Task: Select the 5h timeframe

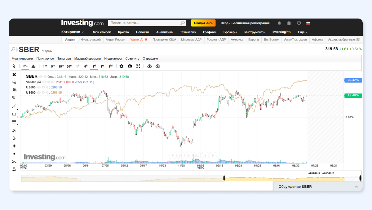Action: [86, 66]
